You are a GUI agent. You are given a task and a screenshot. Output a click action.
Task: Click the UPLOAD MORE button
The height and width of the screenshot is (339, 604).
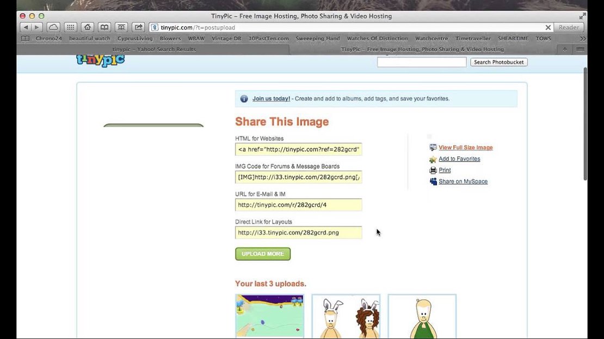263,253
